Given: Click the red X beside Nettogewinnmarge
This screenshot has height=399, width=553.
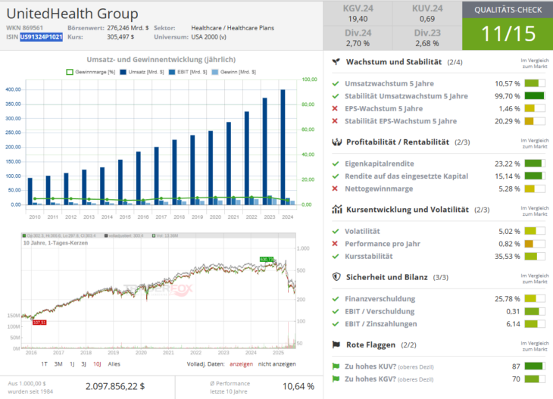Looking at the screenshot, I should pos(335,189).
